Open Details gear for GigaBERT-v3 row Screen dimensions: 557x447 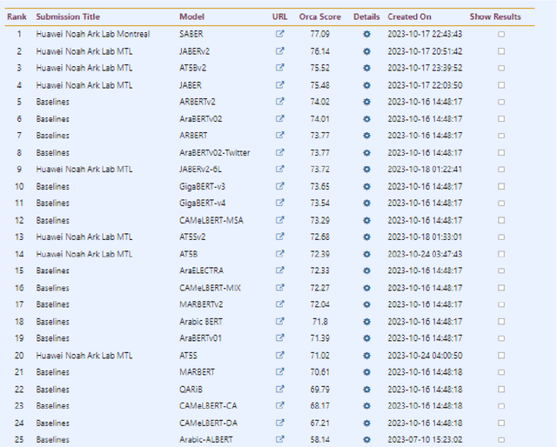366,186
